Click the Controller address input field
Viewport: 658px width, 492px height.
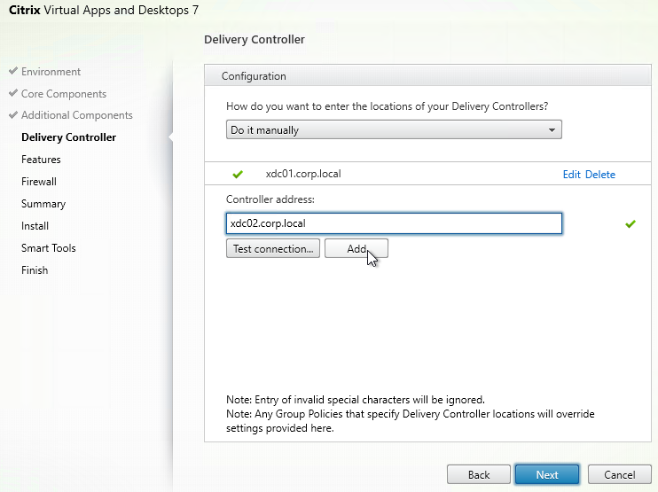click(x=394, y=223)
